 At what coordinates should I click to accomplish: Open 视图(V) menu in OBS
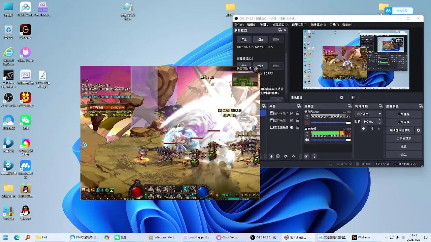[265, 25]
